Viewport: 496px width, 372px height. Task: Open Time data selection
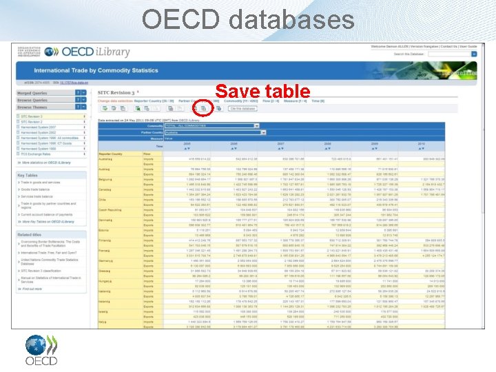(318, 101)
